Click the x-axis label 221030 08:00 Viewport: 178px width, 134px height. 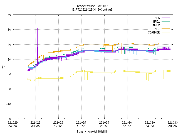tap(172, 125)
